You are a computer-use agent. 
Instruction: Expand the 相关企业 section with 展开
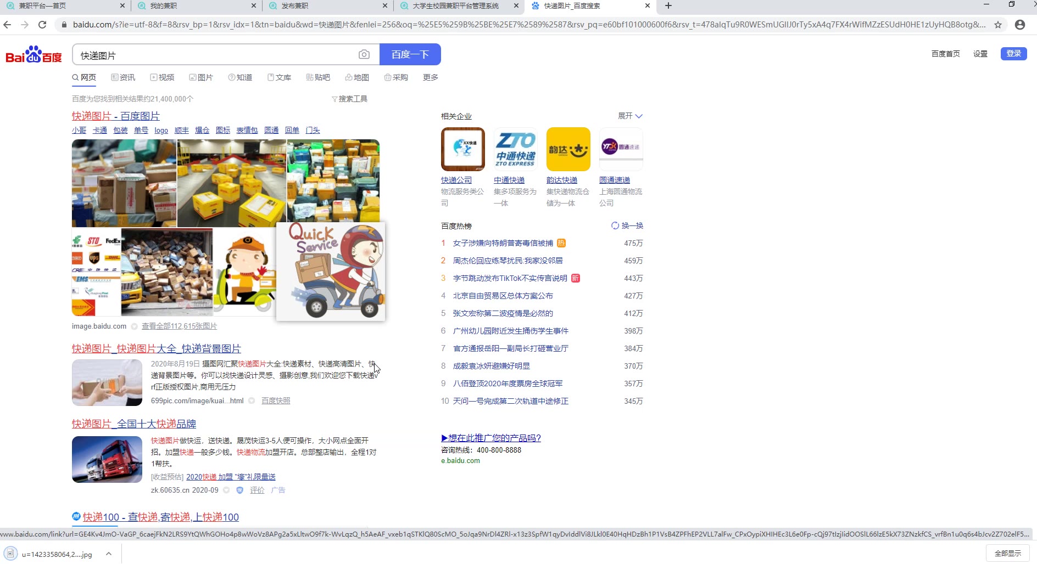tap(630, 116)
